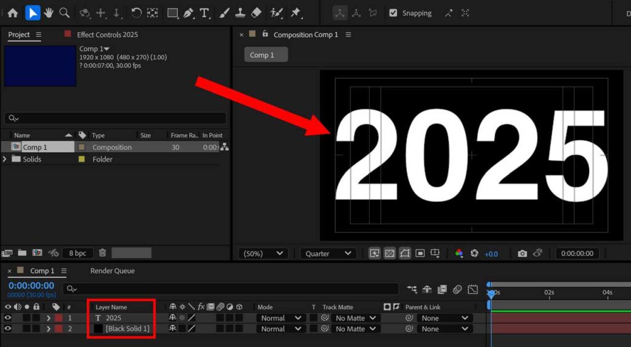
Task: Create new folder in Project panel
Action: [x=22, y=253]
